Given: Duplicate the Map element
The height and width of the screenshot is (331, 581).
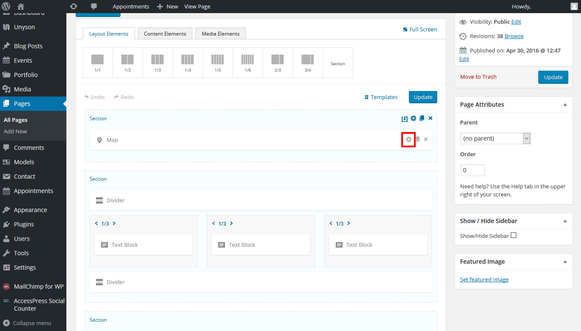Looking at the screenshot, I should pyautogui.click(x=417, y=139).
